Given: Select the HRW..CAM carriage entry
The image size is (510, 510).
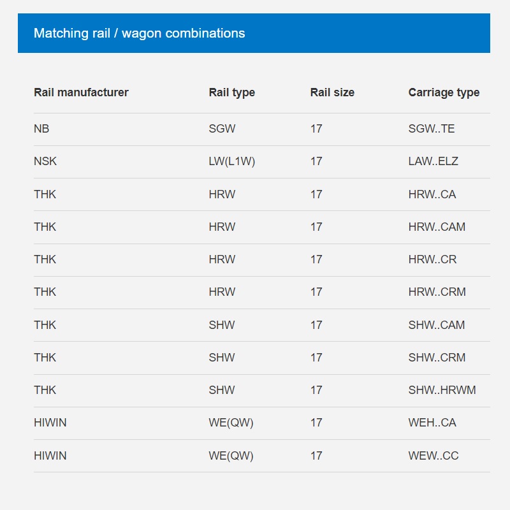Looking at the screenshot, I should click(437, 227).
